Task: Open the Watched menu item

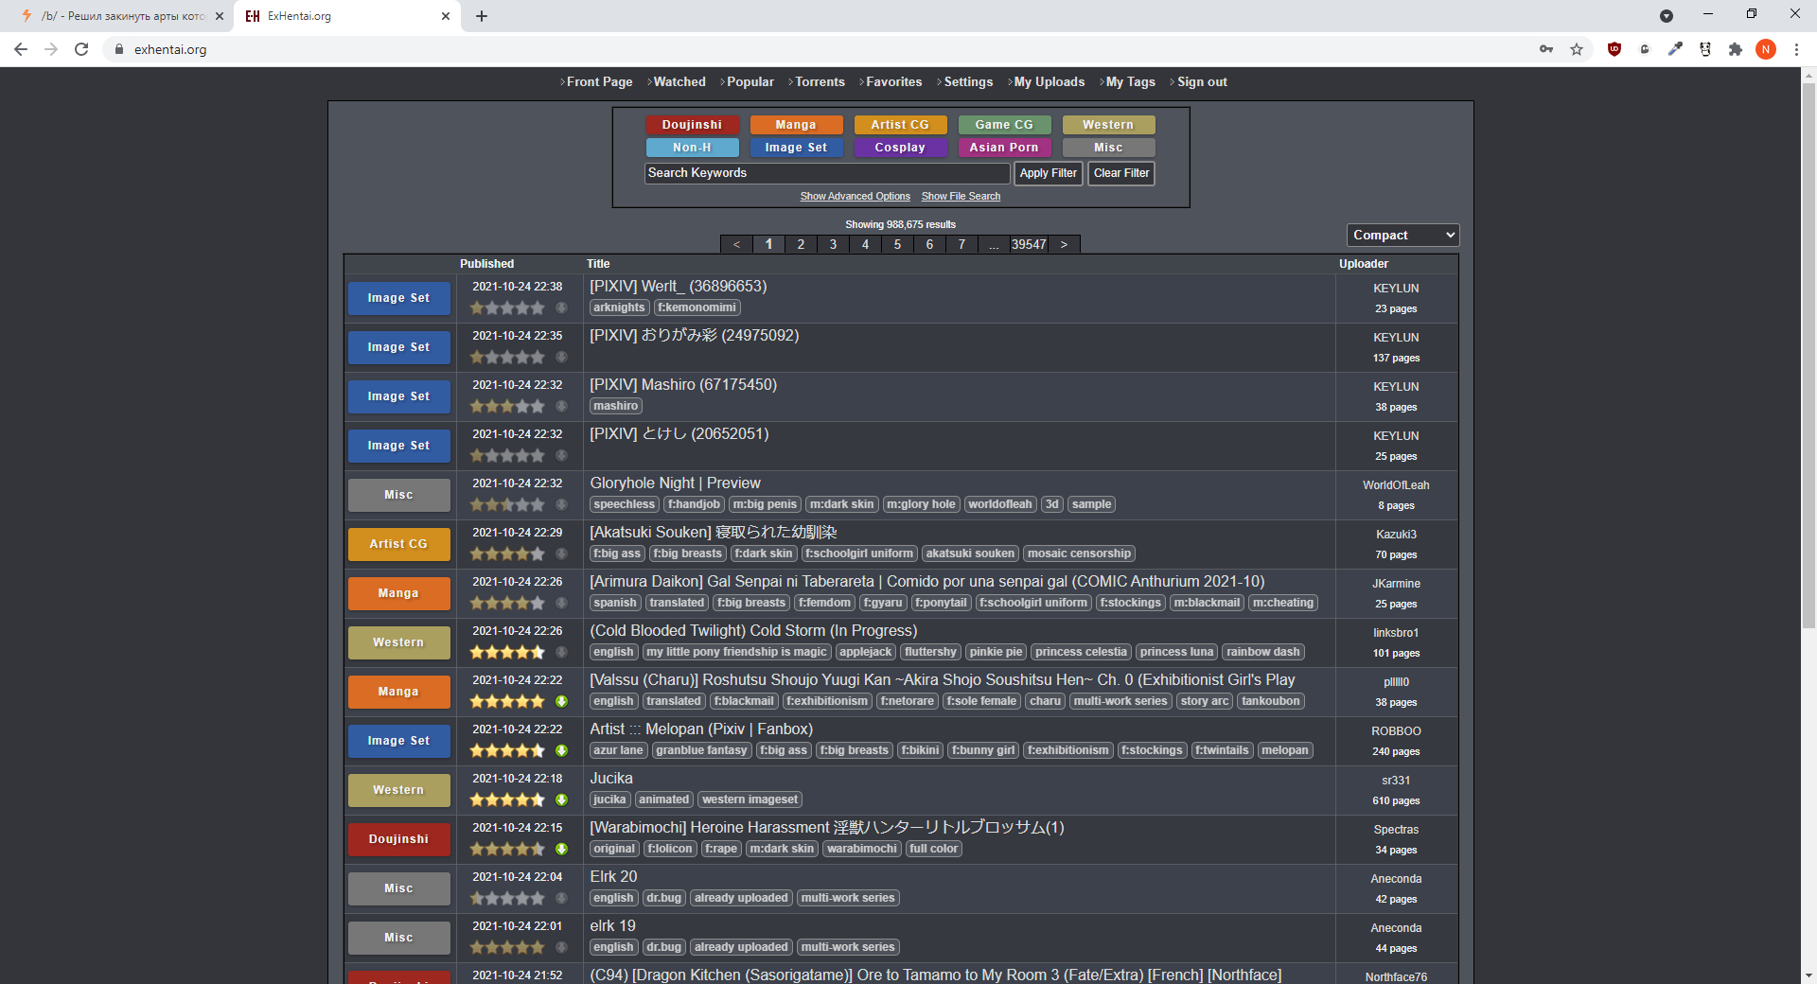Action: tap(679, 82)
